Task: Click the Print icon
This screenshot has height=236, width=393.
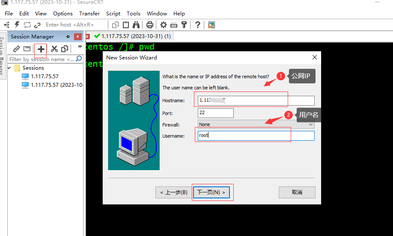Action: tap(150, 25)
